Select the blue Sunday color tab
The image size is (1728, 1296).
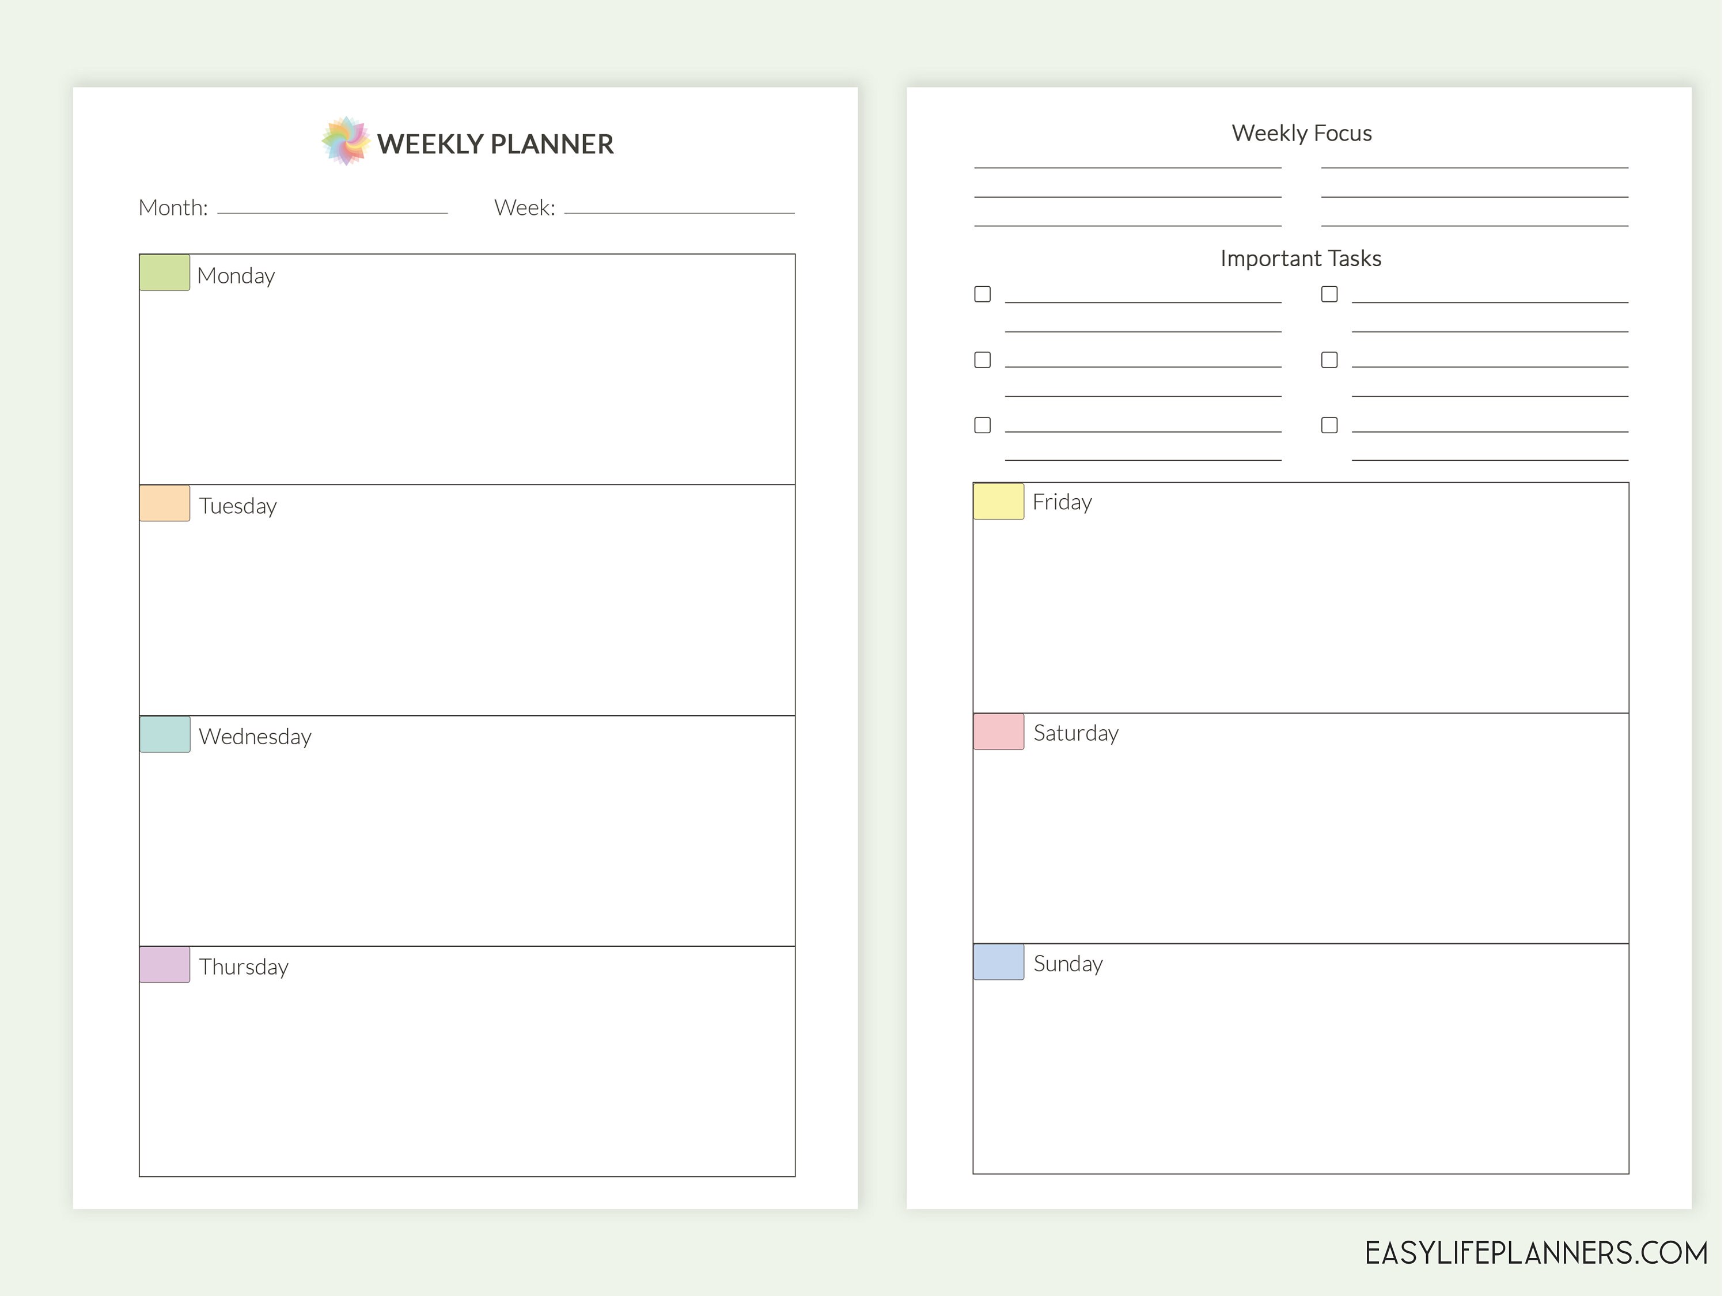pos(998,962)
